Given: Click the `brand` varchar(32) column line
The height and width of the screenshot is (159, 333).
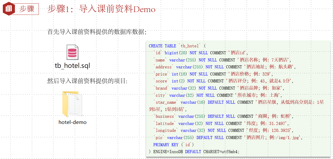Looking at the screenshot, I should [x=219, y=88].
